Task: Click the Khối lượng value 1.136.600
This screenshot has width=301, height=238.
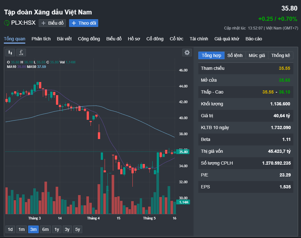Action: tap(280, 104)
